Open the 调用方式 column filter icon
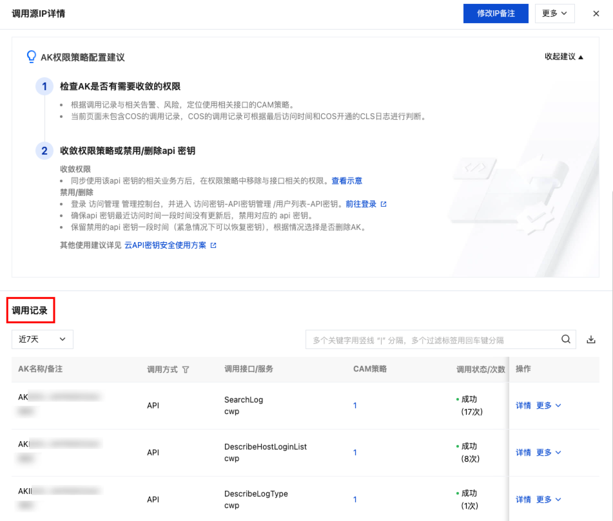The image size is (613, 521). pos(186,370)
